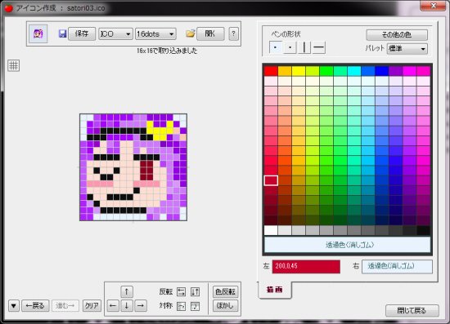Expand the パレット 標準 dropdown

(407, 49)
